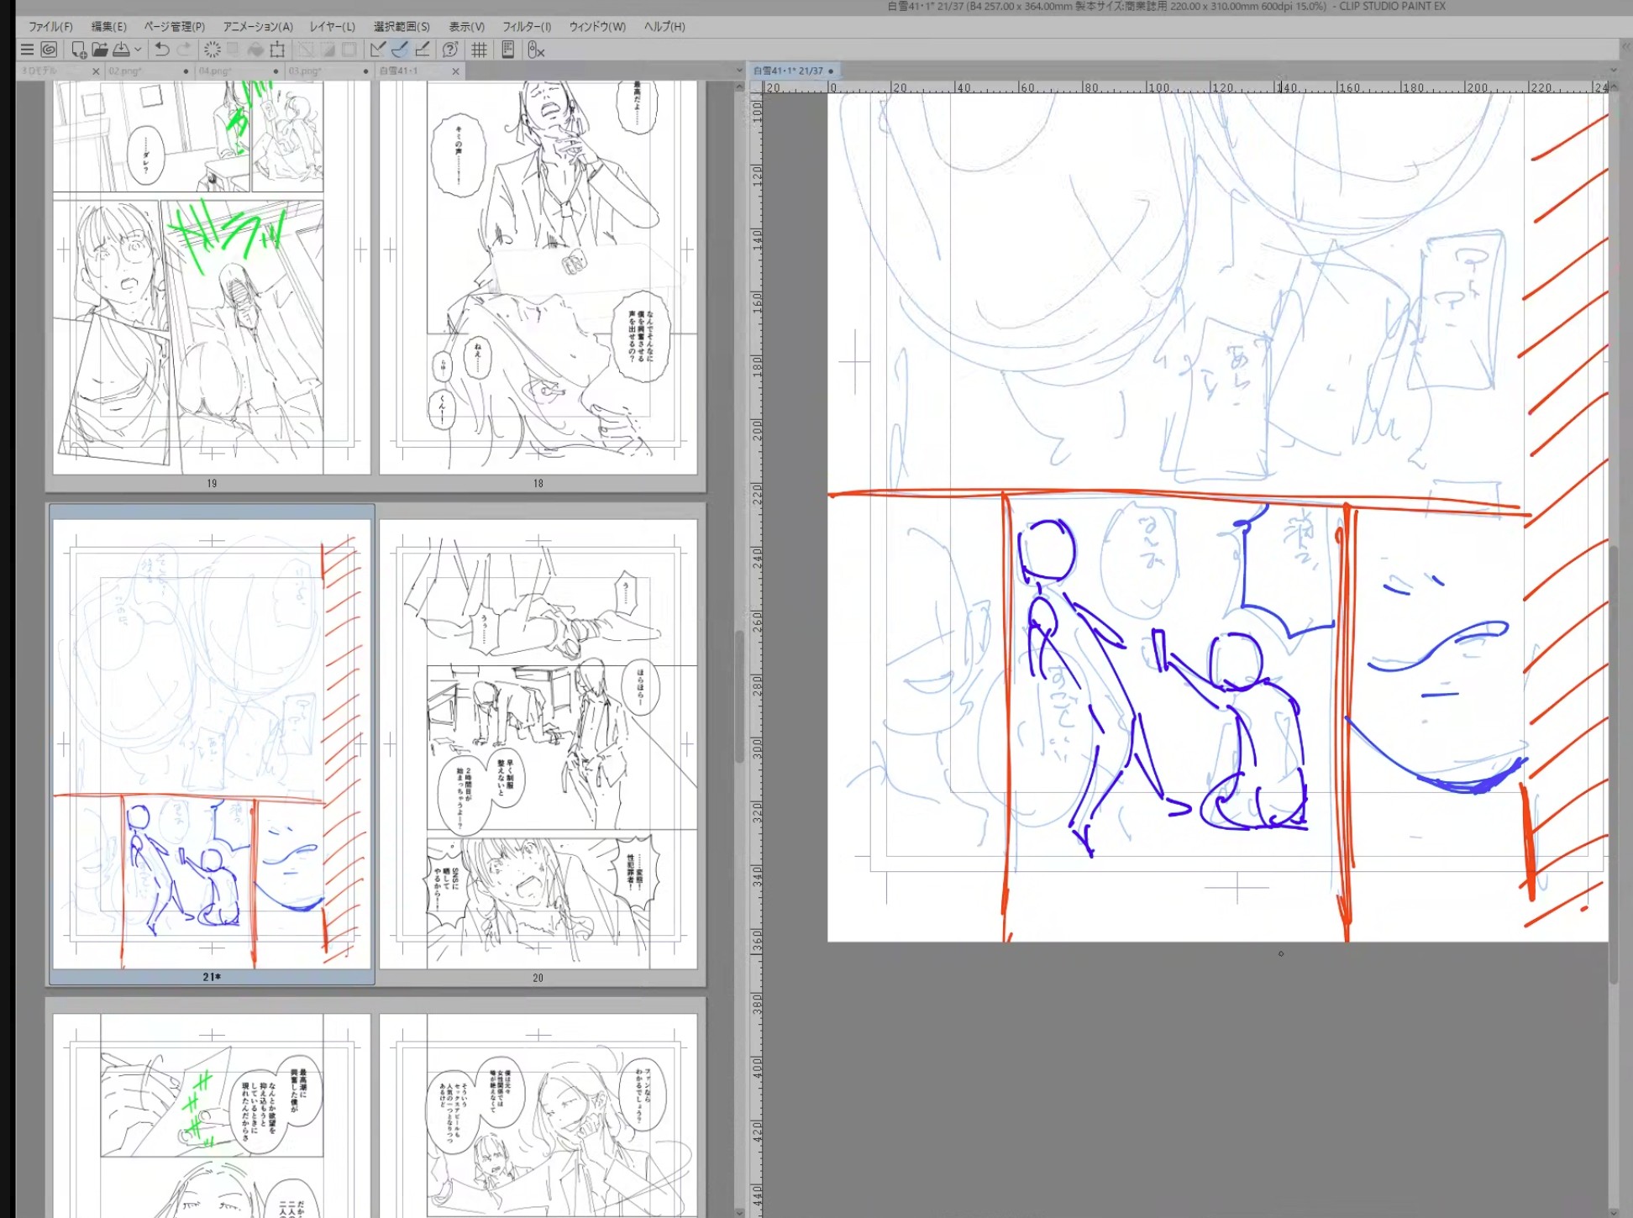Click the touch gesture mouse icon
This screenshot has height=1218, width=1633.
click(535, 50)
